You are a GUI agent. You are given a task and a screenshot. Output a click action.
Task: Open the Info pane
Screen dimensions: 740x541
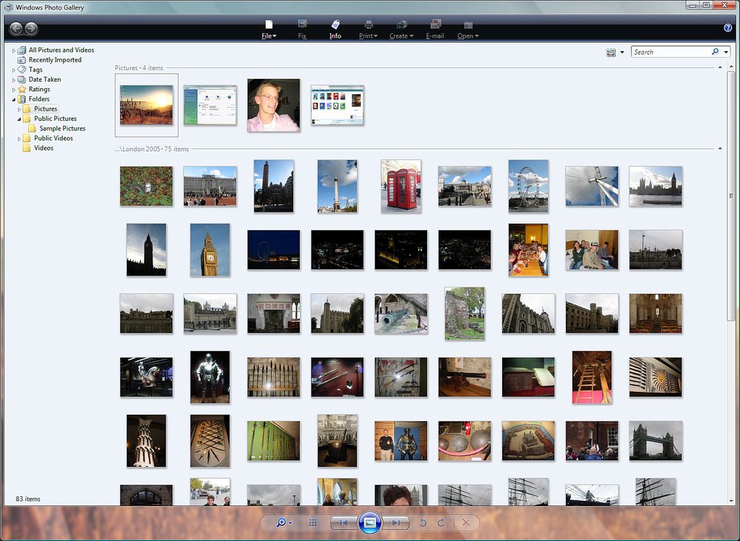pyautogui.click(x=335, y=28)
